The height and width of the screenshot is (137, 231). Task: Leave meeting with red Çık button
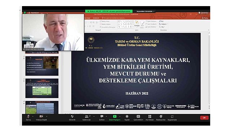coord(204,118)
